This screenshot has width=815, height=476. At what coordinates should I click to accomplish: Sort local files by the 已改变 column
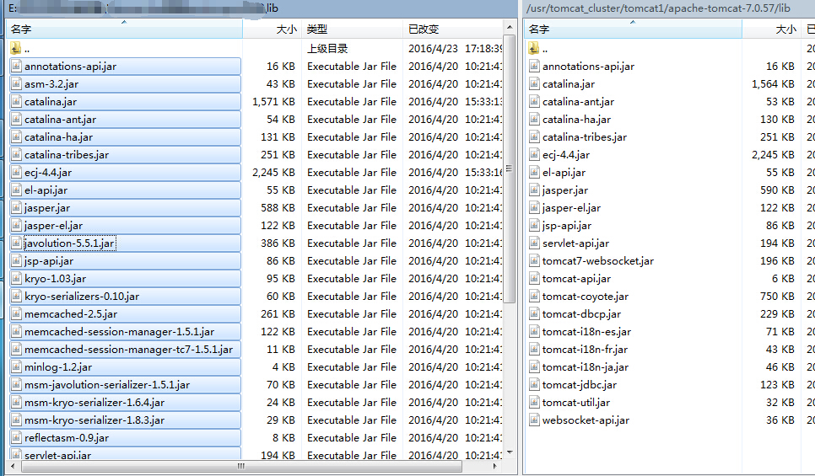click(452, 29)
